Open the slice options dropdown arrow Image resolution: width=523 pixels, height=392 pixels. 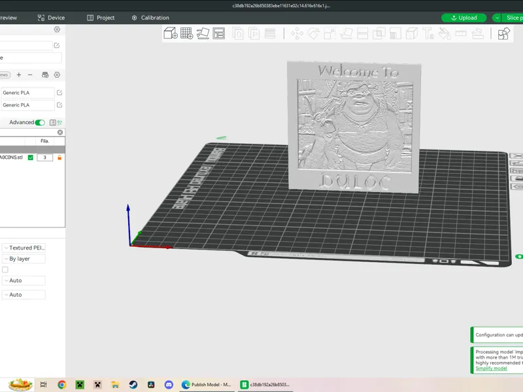point(497,18)
